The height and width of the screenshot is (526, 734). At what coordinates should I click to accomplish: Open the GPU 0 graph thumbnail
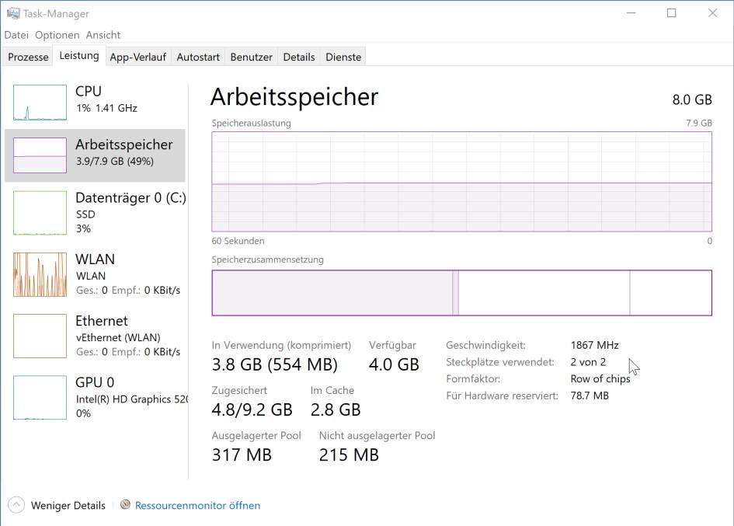[40, 397]
